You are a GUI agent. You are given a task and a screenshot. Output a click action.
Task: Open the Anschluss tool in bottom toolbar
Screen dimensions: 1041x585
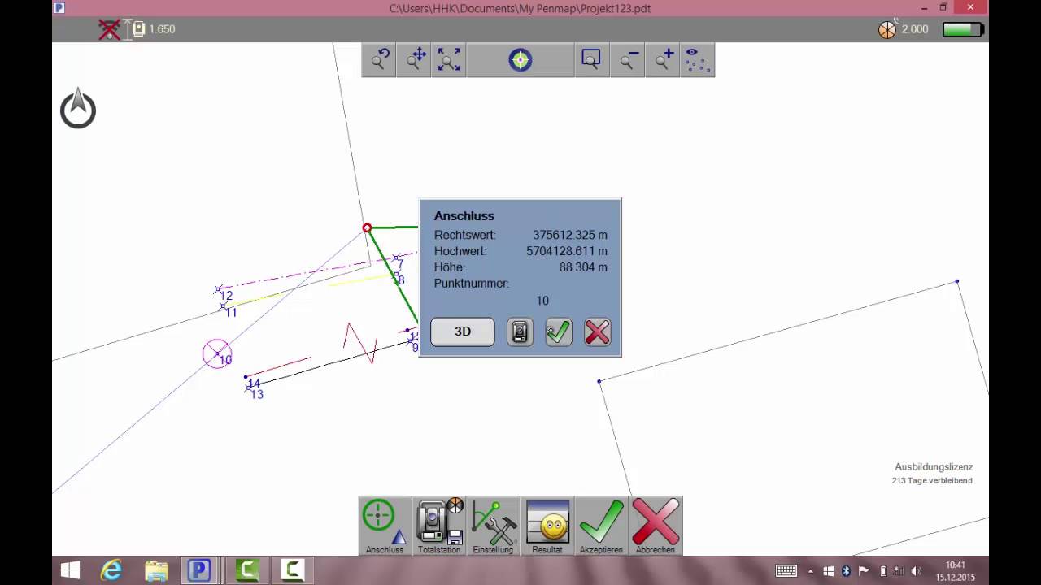tap(385, 526)
